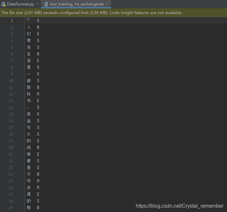Viewport: 227px width, 212px height.
Task: Click line number 6 in the gutter
Action: 12,54
